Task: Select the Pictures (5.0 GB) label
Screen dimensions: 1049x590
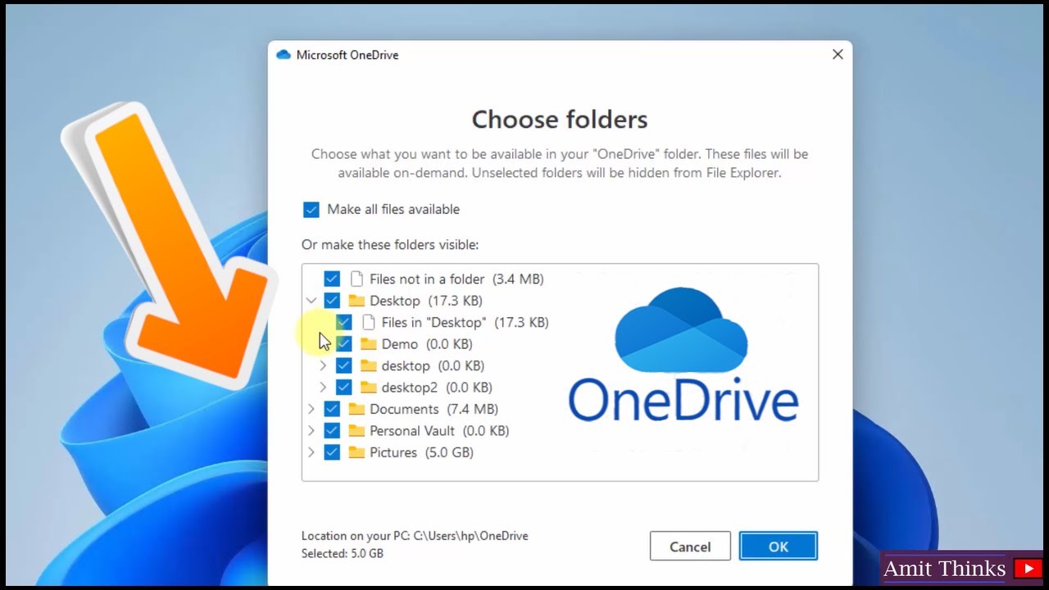Action: (x=421, y=452)
